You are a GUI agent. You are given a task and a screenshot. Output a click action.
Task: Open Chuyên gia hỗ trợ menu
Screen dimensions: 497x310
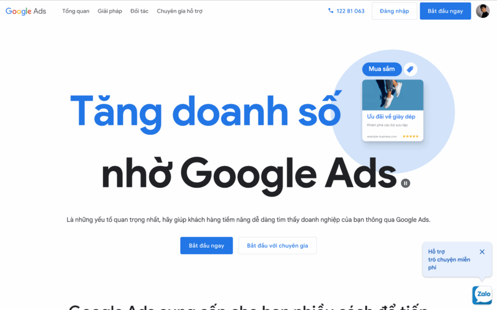[179, 11]
